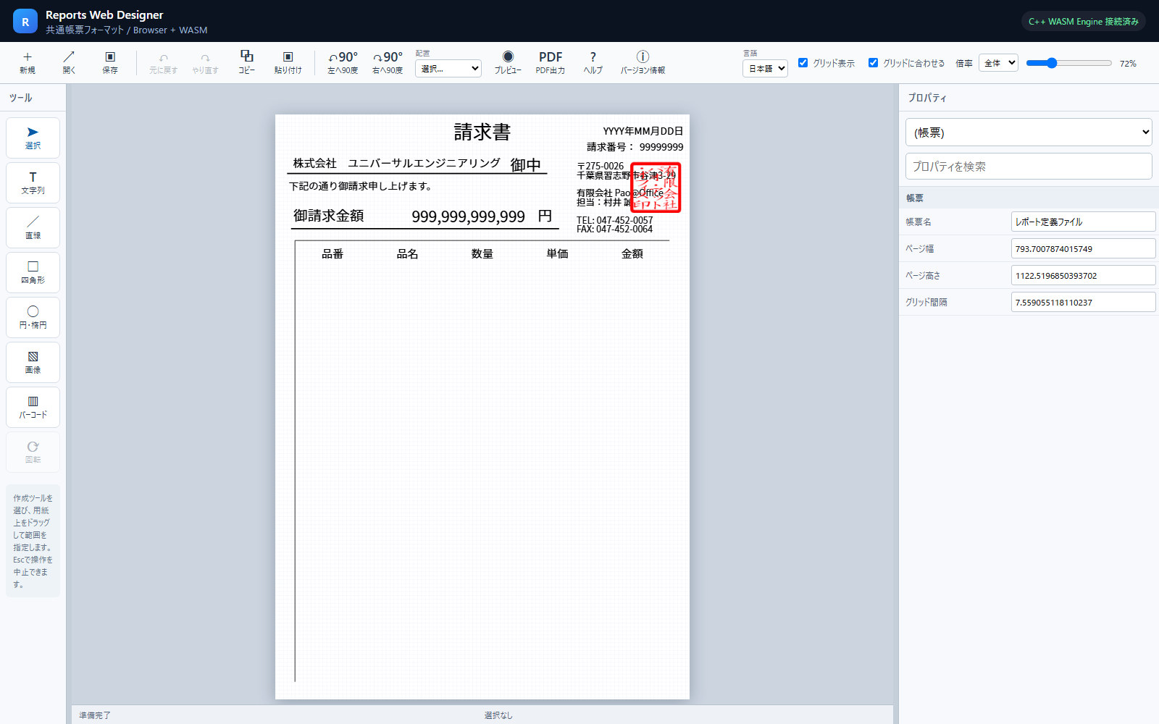Viewport: 1159px width, 724px height.
Task: Save the report with 保存 icon
Action: pos(110,63)
